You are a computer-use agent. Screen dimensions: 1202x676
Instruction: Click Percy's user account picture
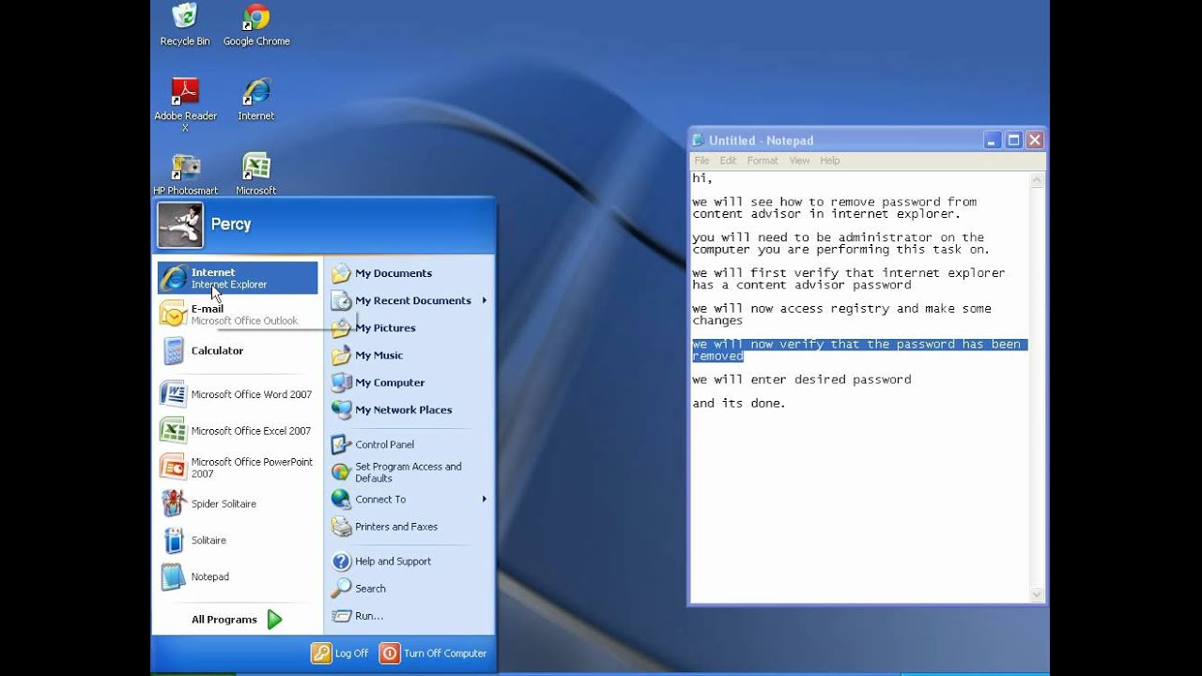[180, 224]
